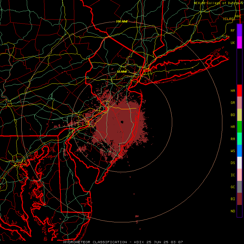Click the BD legend label

pyautogui.click(x=233, y=115)
